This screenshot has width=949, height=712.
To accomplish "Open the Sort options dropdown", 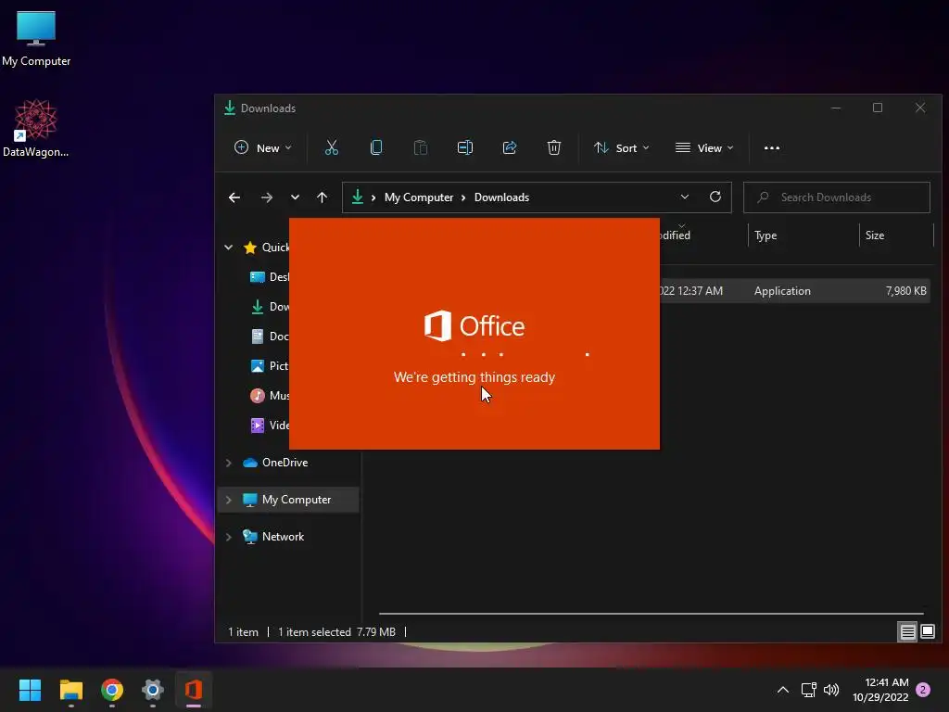I will [622, 147].
